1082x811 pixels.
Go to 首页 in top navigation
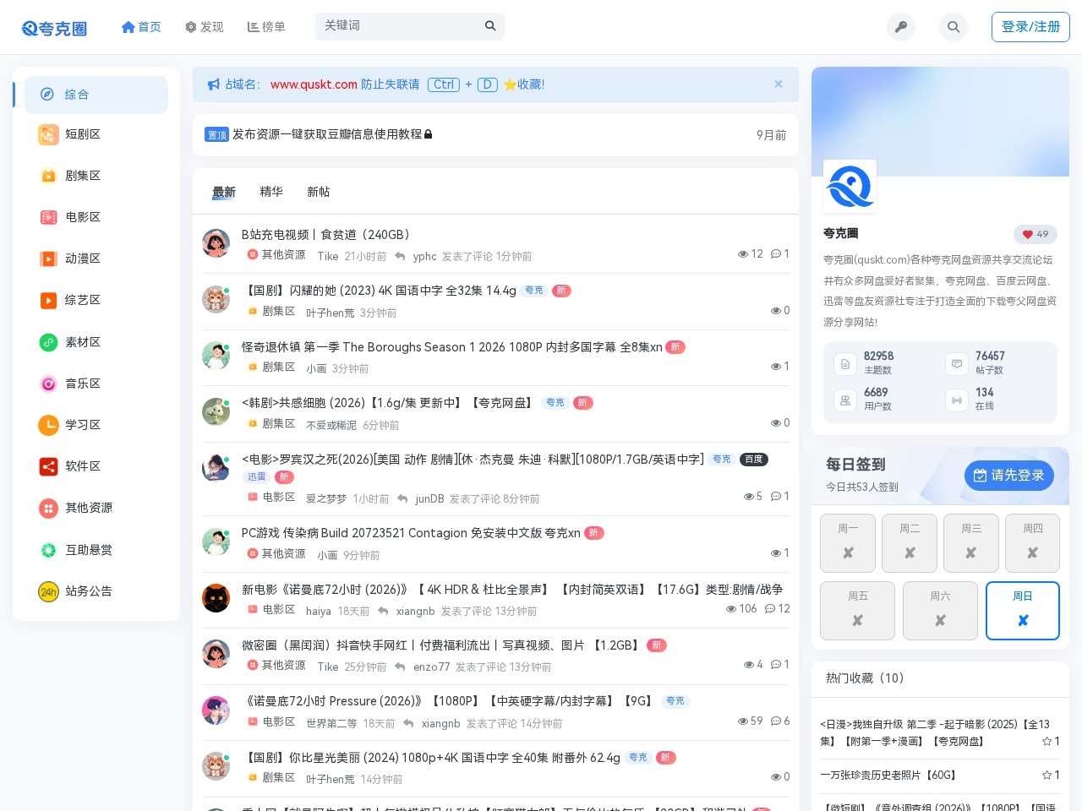(141, 27)
